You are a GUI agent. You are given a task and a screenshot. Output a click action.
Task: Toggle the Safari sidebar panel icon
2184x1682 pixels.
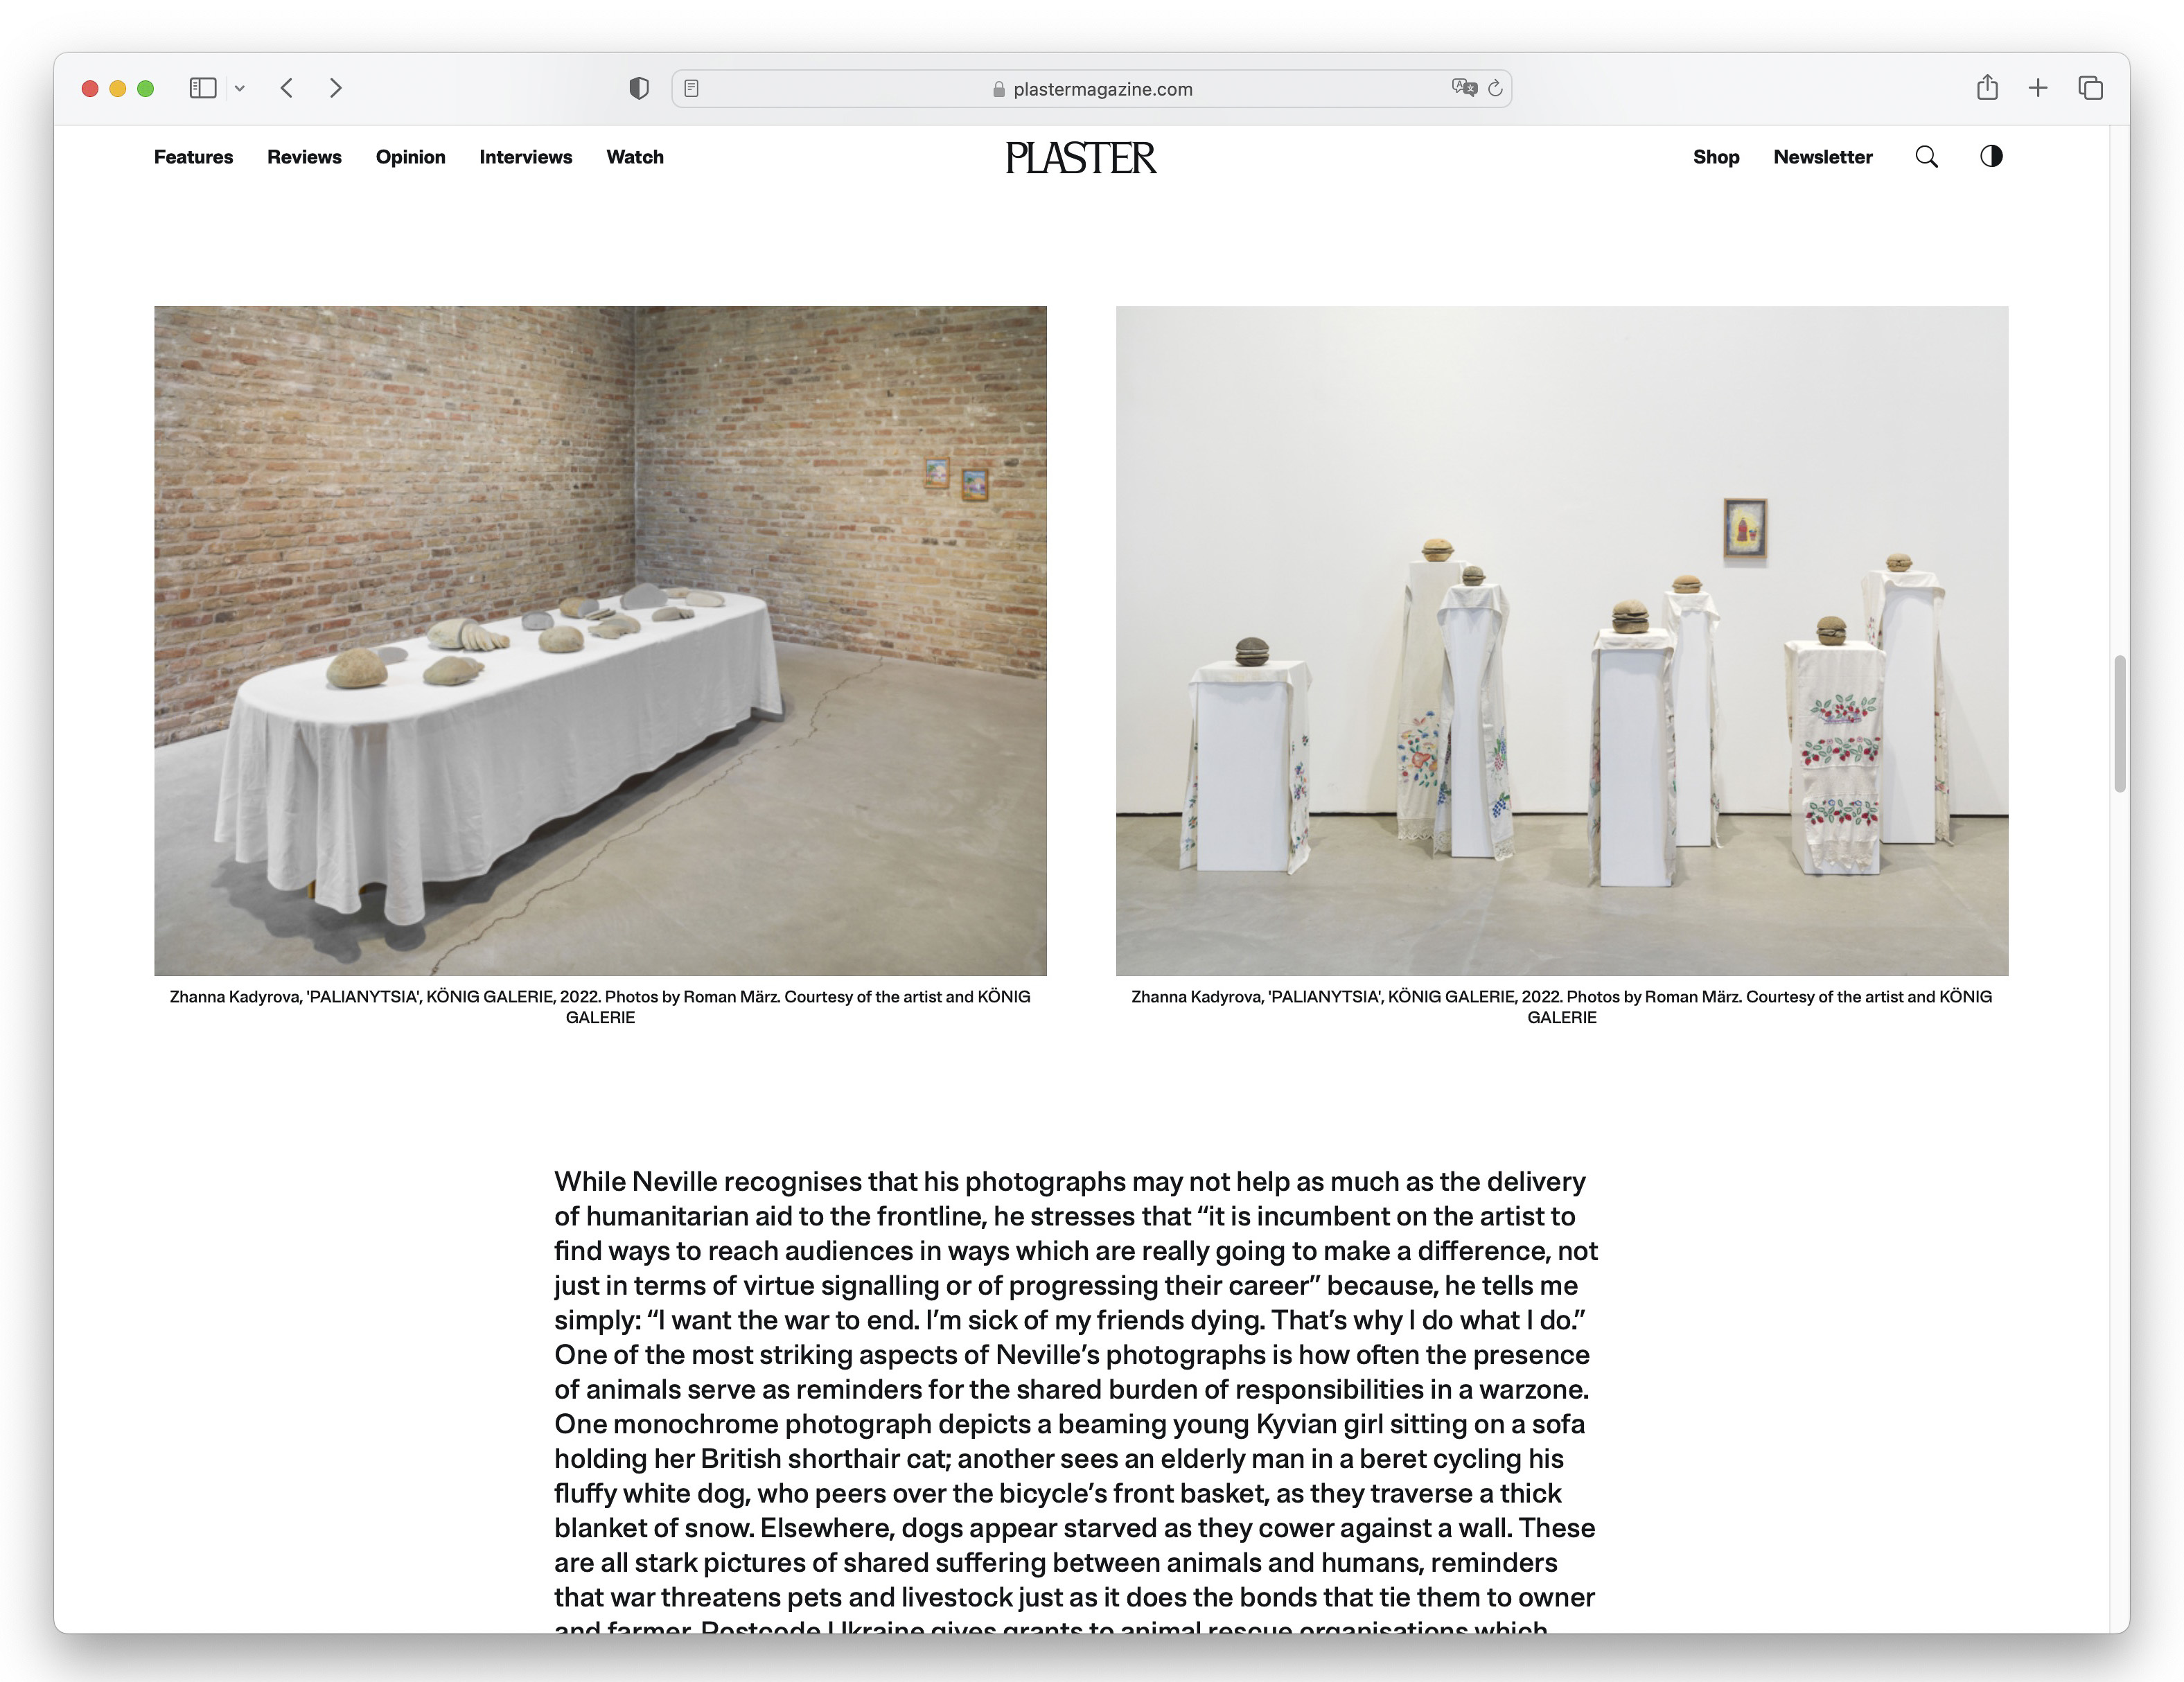(203, 88)
